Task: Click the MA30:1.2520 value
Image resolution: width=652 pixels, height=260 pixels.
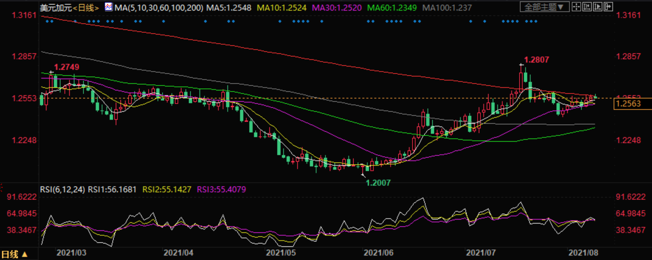Action: (337, 8)
